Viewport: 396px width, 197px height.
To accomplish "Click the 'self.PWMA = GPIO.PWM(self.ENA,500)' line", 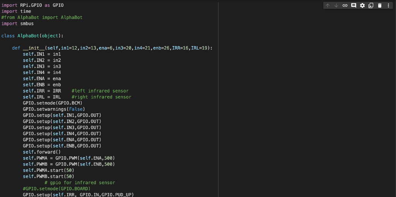I will (69, 158).
